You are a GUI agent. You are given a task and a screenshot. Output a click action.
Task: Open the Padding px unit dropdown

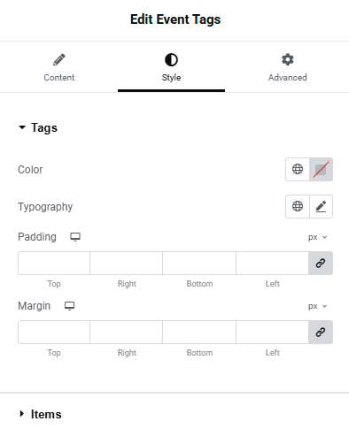(x=318, y=237)
